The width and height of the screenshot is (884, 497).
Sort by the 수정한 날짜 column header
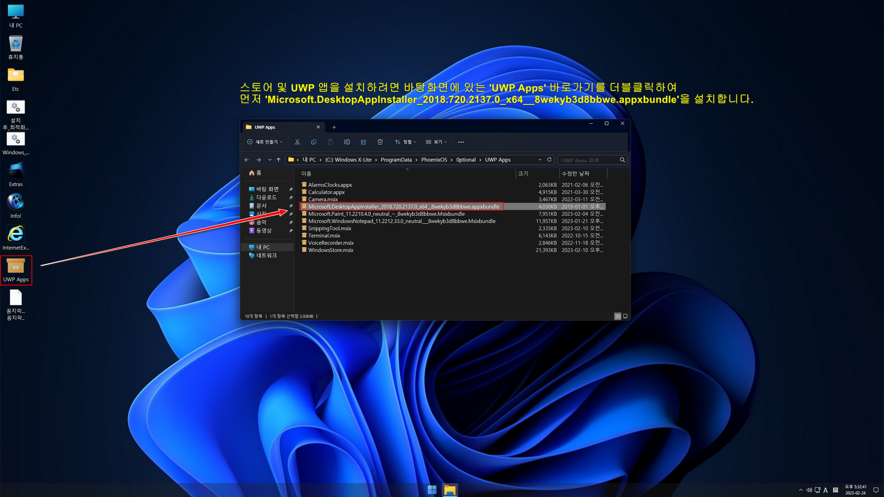[583, 174]
